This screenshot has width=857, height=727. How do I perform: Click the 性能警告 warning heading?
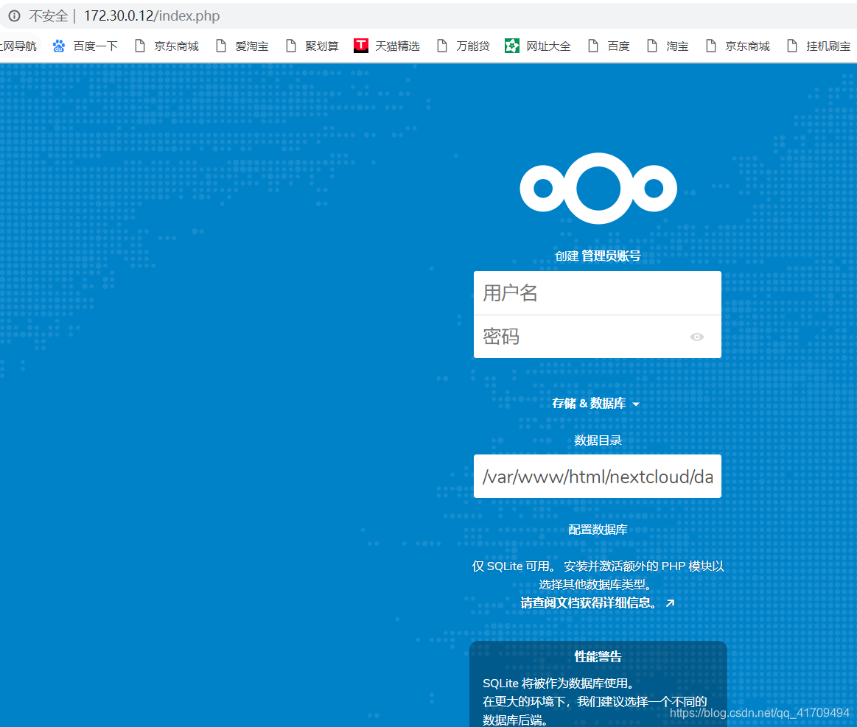[598, 656]
